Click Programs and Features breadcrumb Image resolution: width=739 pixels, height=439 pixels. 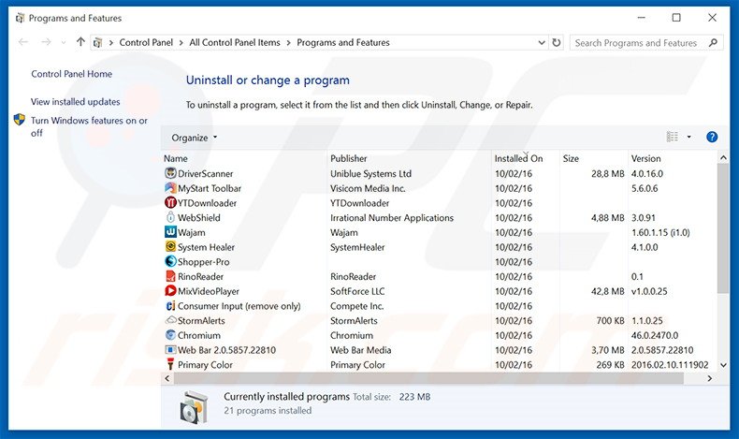[x=343, y=42]
